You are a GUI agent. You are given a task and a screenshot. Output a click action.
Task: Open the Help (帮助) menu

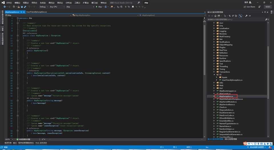103,3
